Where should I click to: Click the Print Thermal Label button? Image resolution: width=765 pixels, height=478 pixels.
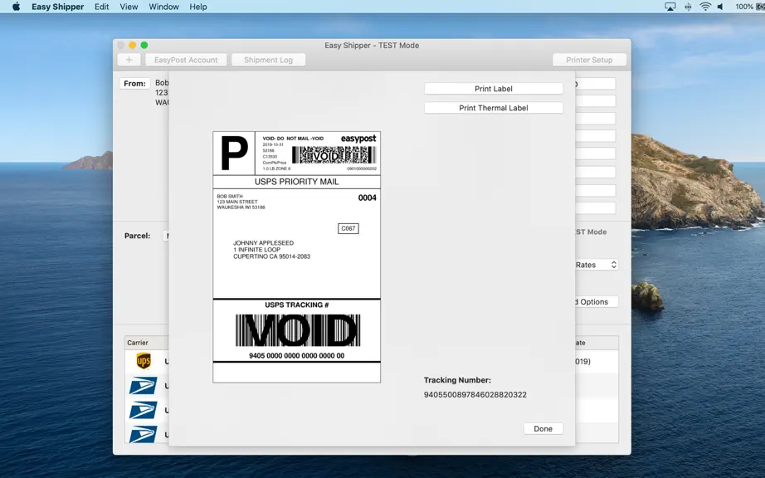click(x=493, y=108)
